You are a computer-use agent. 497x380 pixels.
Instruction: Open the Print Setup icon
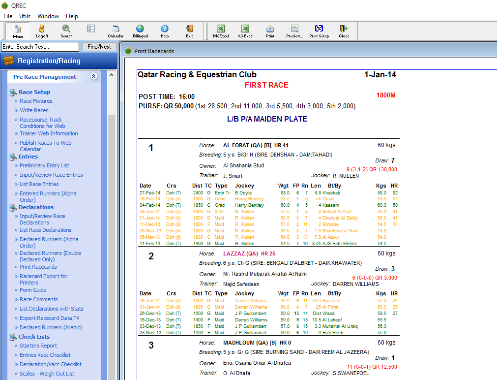tap(319, 31)
